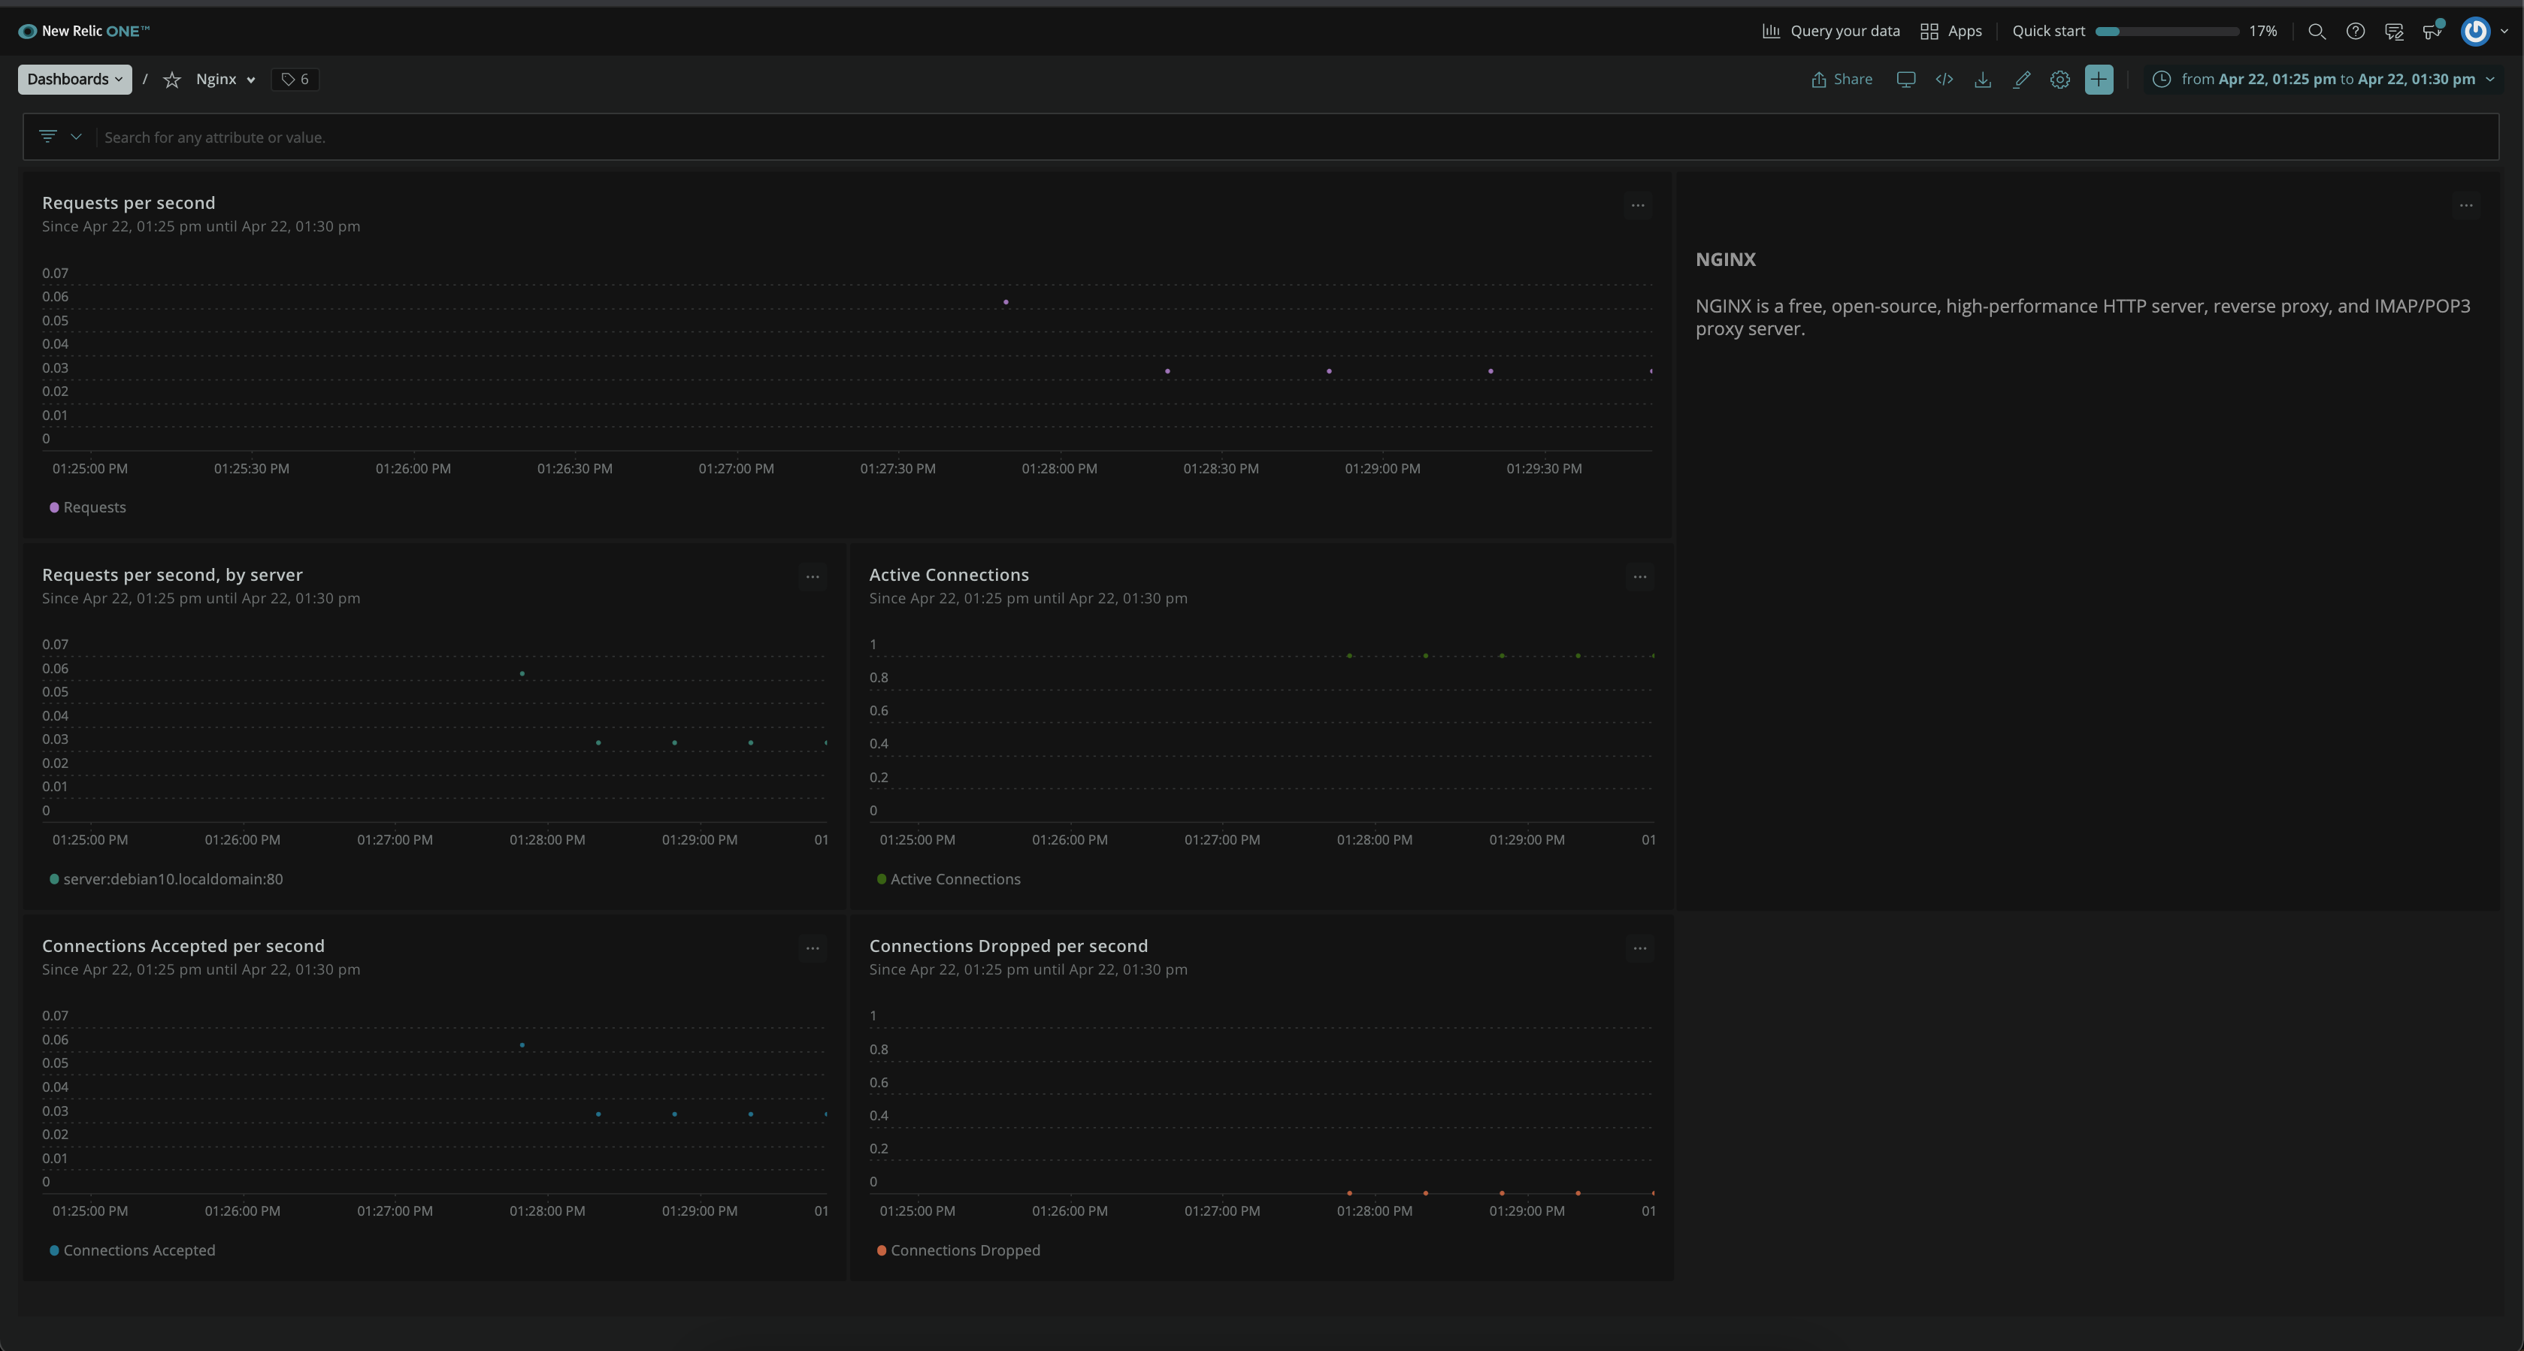
Task: Click the plus add widget button
Action: click(x=2099, y=80)
